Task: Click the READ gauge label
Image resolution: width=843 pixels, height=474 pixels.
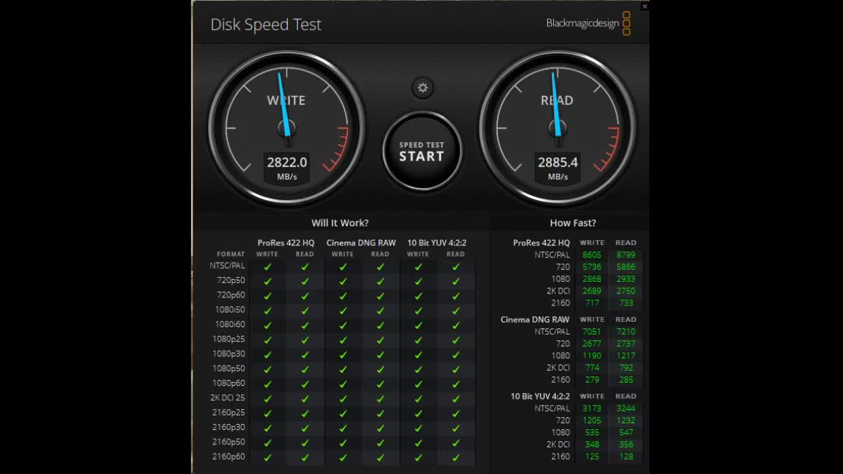Action: [557, 101]
